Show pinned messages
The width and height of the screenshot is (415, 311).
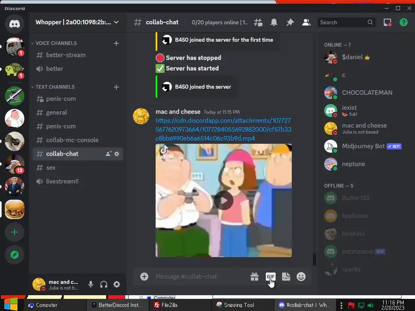pyautogui.click(x=290, y=23)
